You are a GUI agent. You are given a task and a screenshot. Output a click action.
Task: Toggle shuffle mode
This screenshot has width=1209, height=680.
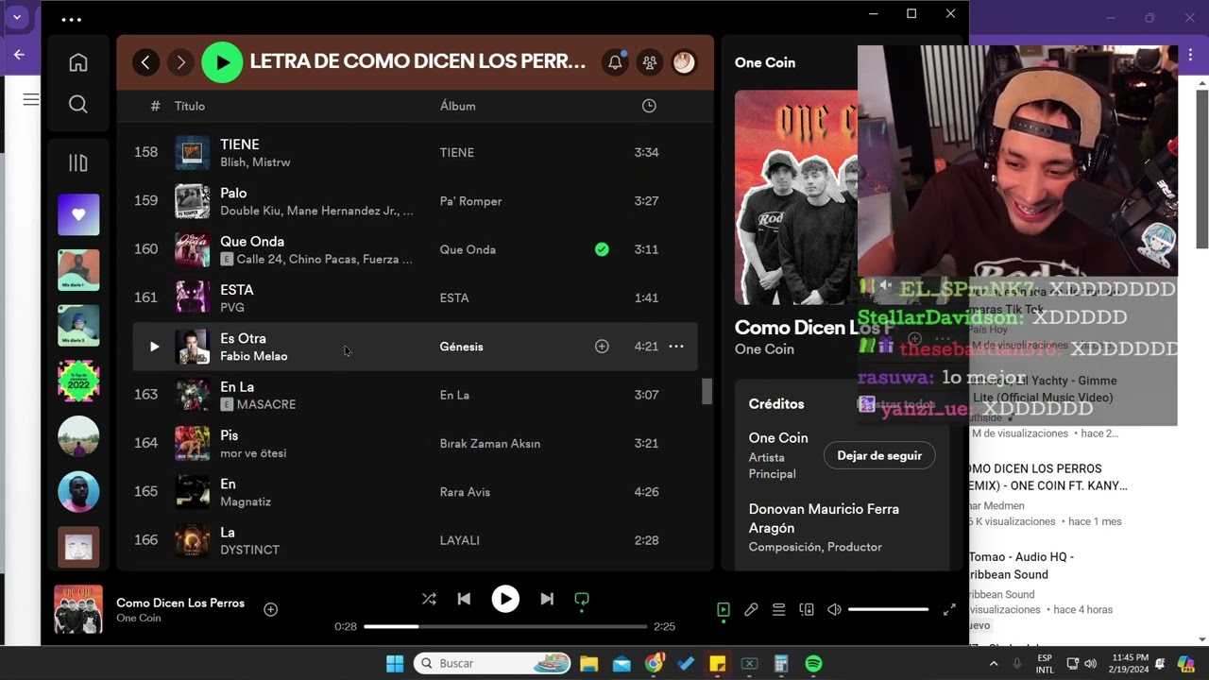click(429, 599)
